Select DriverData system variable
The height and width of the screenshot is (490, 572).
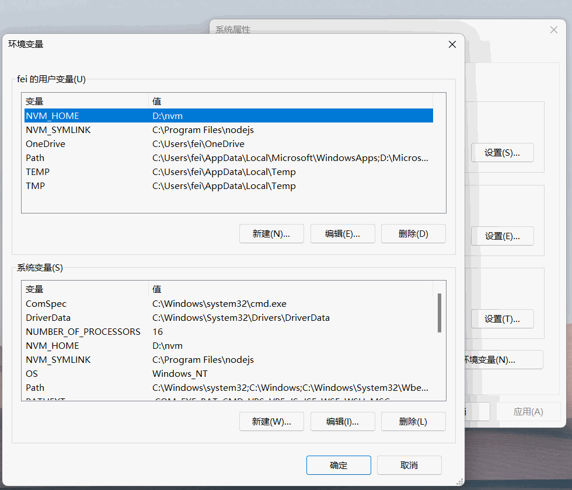[x=229, y=317]
